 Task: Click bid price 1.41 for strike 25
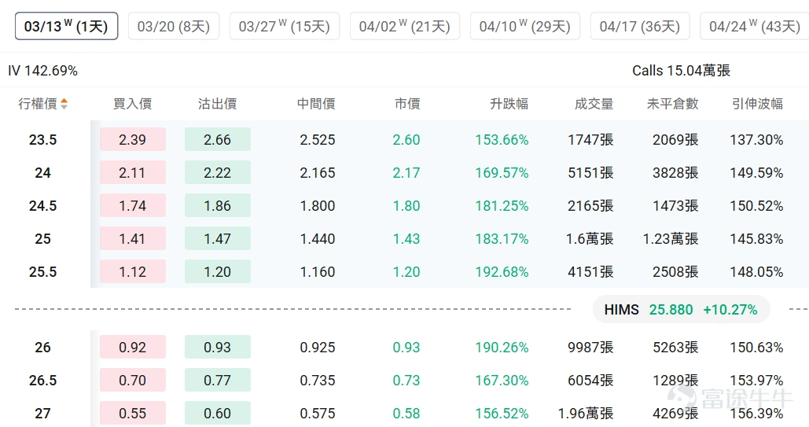pos(133,238)
